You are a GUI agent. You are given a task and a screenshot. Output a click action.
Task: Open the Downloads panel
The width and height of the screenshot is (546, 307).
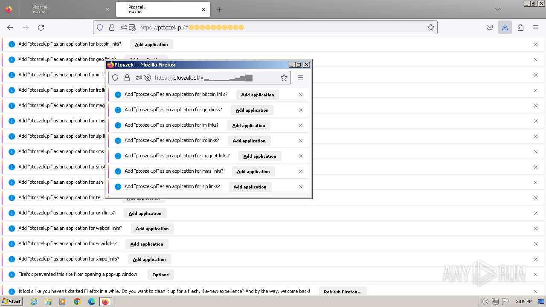(505, 27)
